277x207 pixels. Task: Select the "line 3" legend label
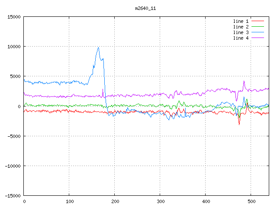[x=241, y=32]
